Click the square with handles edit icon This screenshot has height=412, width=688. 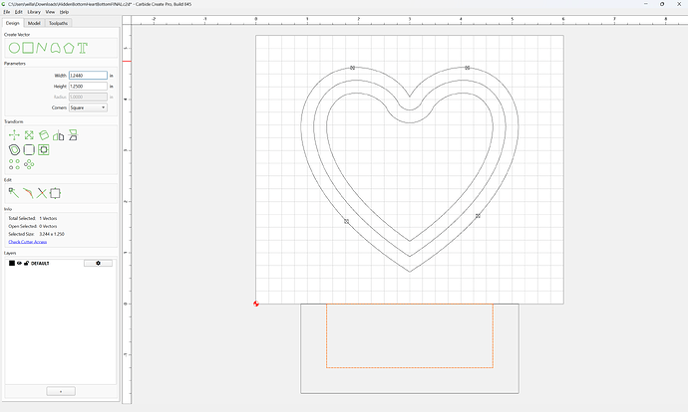pyautogui.click(x=55, y=193)
